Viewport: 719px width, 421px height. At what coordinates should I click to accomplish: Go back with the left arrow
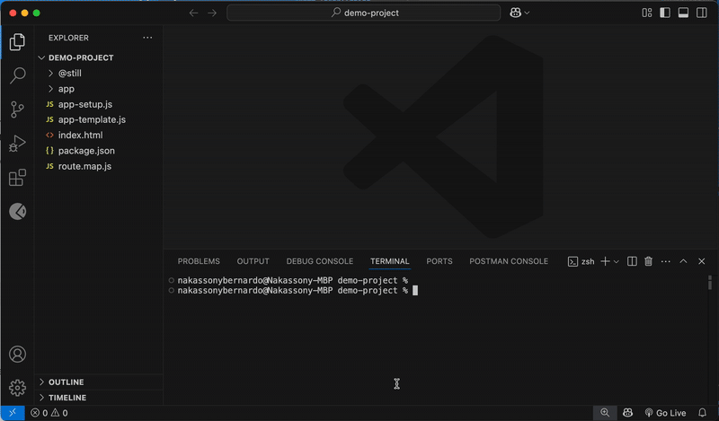click(x=193, y=13)
